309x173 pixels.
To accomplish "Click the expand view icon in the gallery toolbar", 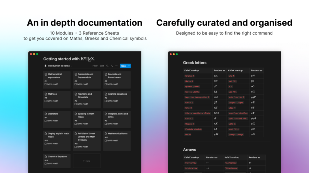I will 112,66.
